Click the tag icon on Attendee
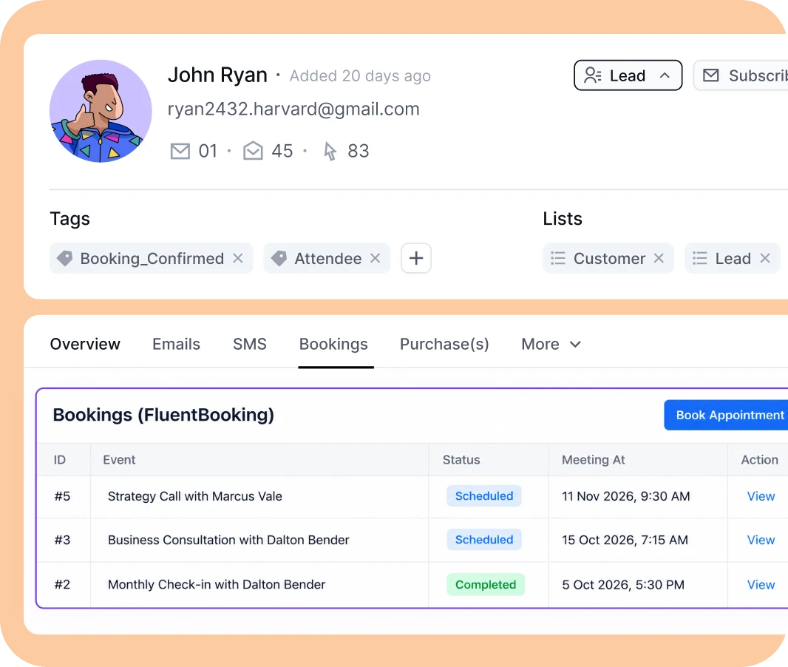788x667 pixels. click(279, 258)
